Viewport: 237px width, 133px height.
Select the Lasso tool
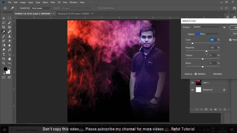(x=4, y=23)
